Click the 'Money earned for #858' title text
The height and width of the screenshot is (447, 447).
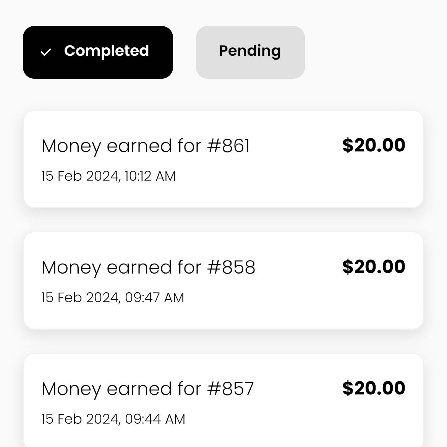coord(148,267)
